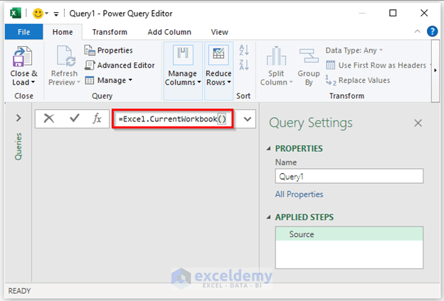Click the Query1 Name field
The width and height of the screenshot is (444, 301).
point(349,176)
